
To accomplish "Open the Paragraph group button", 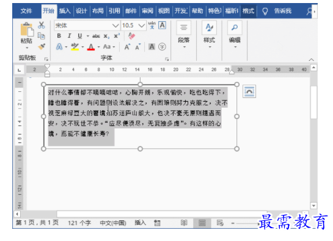I will [x=184, y=35].
